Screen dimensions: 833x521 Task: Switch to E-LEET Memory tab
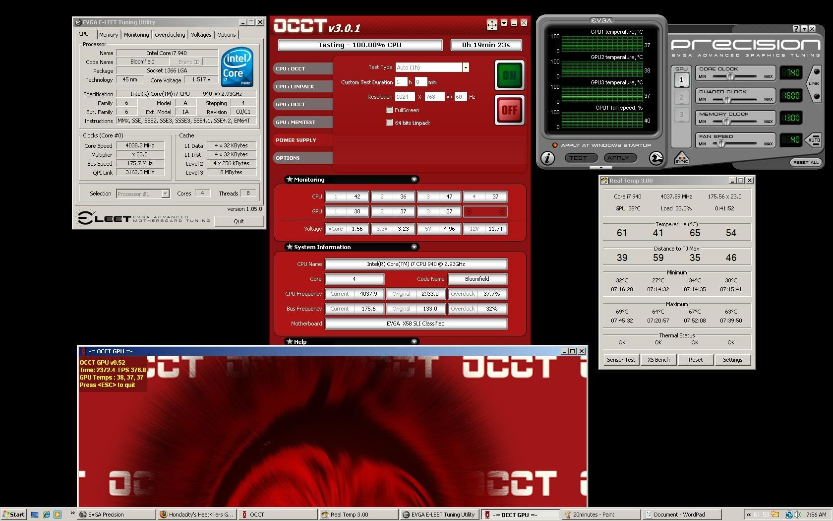coord(108,35)
